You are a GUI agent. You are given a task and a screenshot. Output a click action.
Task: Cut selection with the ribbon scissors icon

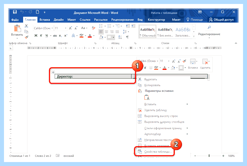26,26
